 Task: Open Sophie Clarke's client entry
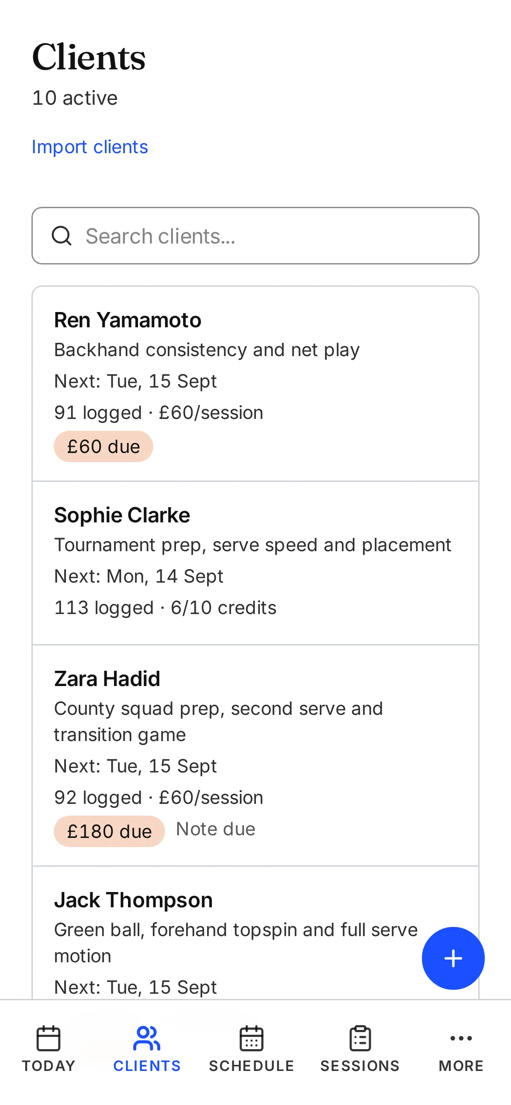pyautogui.click(x=255, y=563)
